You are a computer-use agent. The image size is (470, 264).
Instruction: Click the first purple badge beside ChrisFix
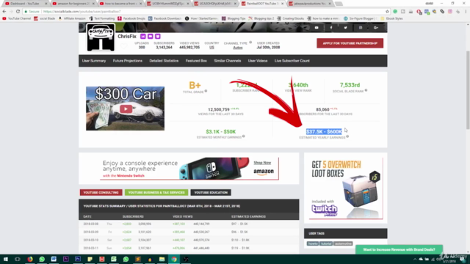[x=143, y=36]
